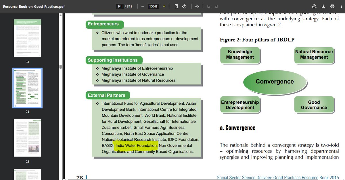Viewport: 345px width, 180px height.
Task: Click the 150% zoom level field
Action: [x=153, y=6]
